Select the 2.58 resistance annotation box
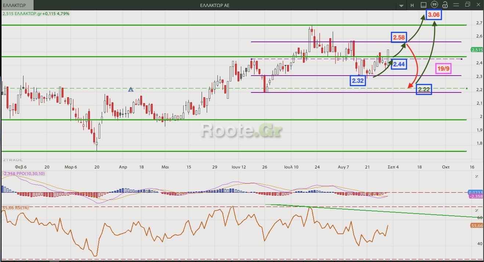 pyautogui.click(x=399, y=37)
